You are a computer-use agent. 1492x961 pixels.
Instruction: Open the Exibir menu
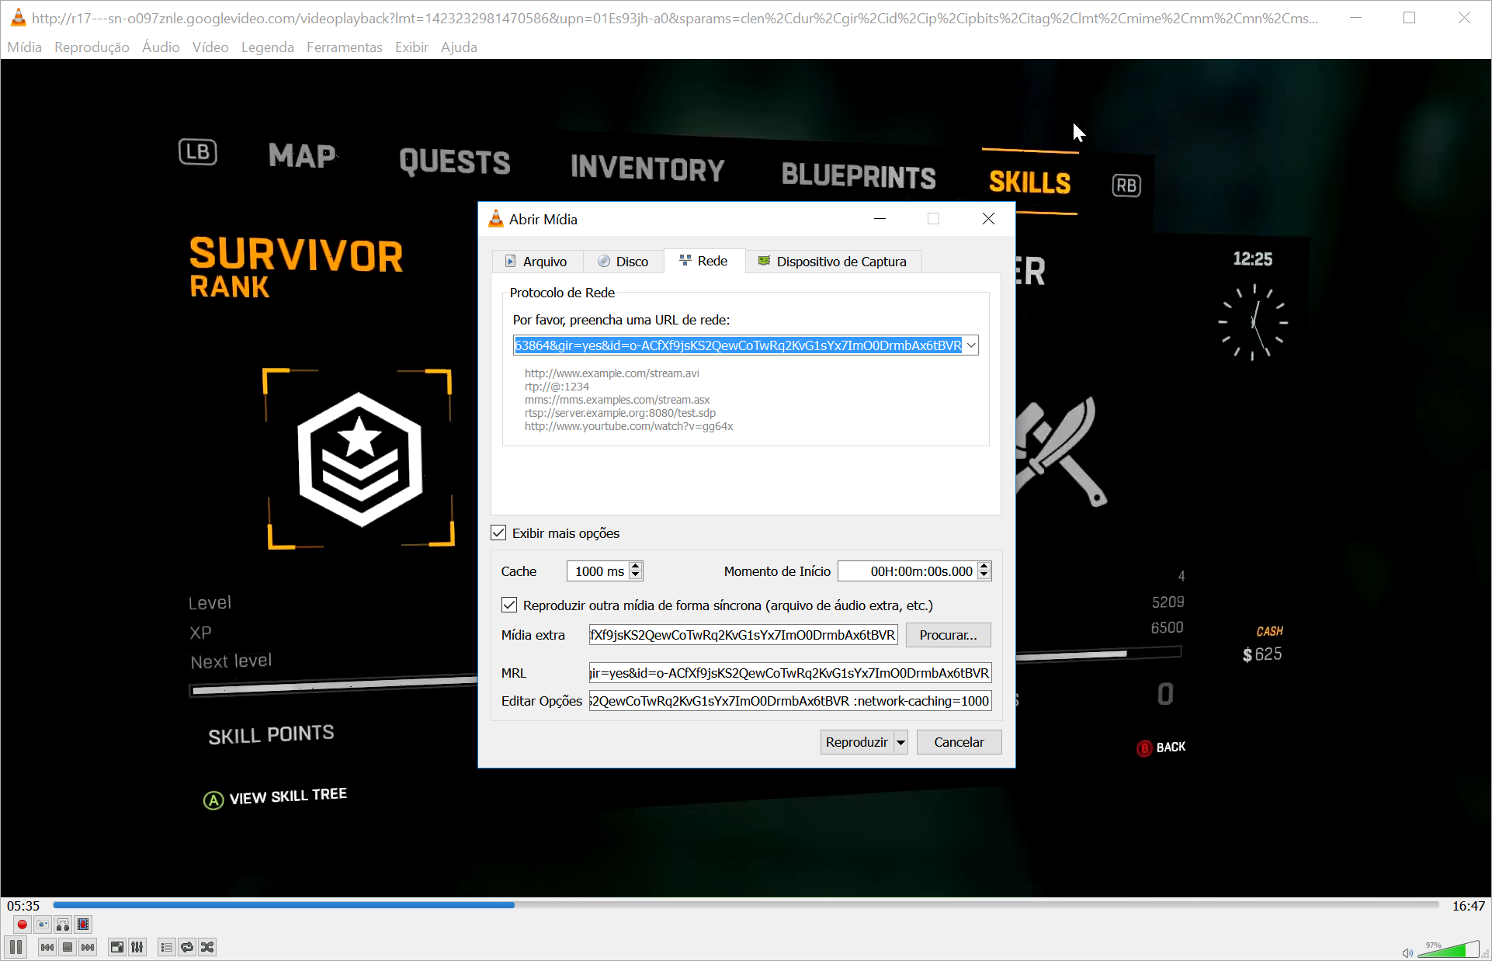(411, 47)
